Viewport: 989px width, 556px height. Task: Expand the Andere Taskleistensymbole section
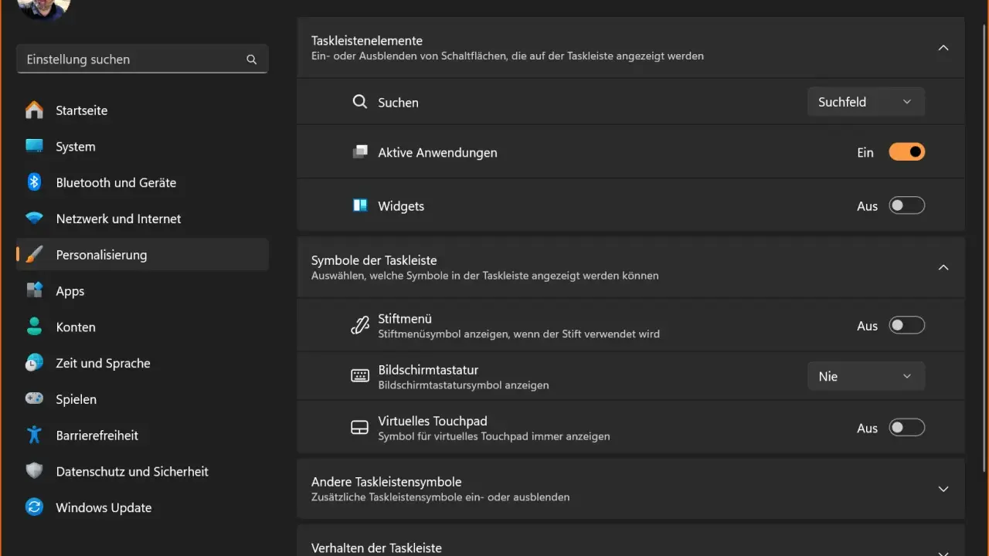tap(943, 489)
